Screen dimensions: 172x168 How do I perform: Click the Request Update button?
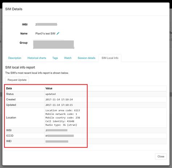click(17, 80)
